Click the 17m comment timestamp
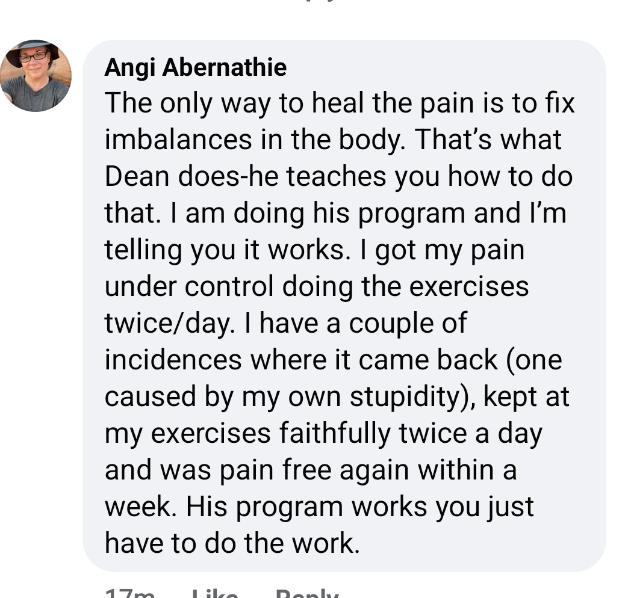This screenshot has width=628, height=598. point(129,593)
